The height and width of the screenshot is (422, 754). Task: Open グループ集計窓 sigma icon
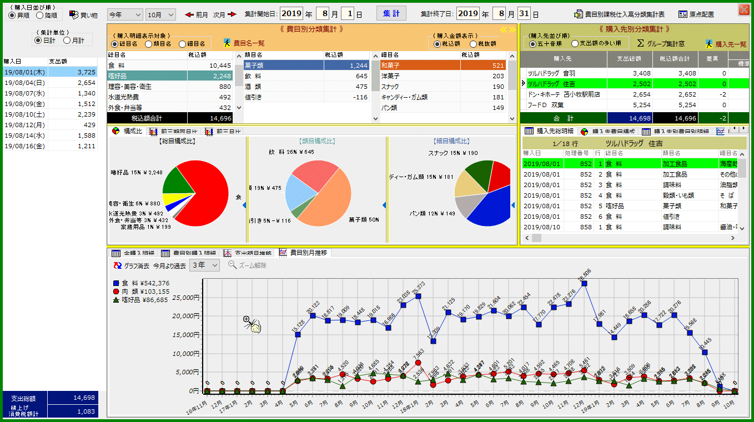(640, 43)
